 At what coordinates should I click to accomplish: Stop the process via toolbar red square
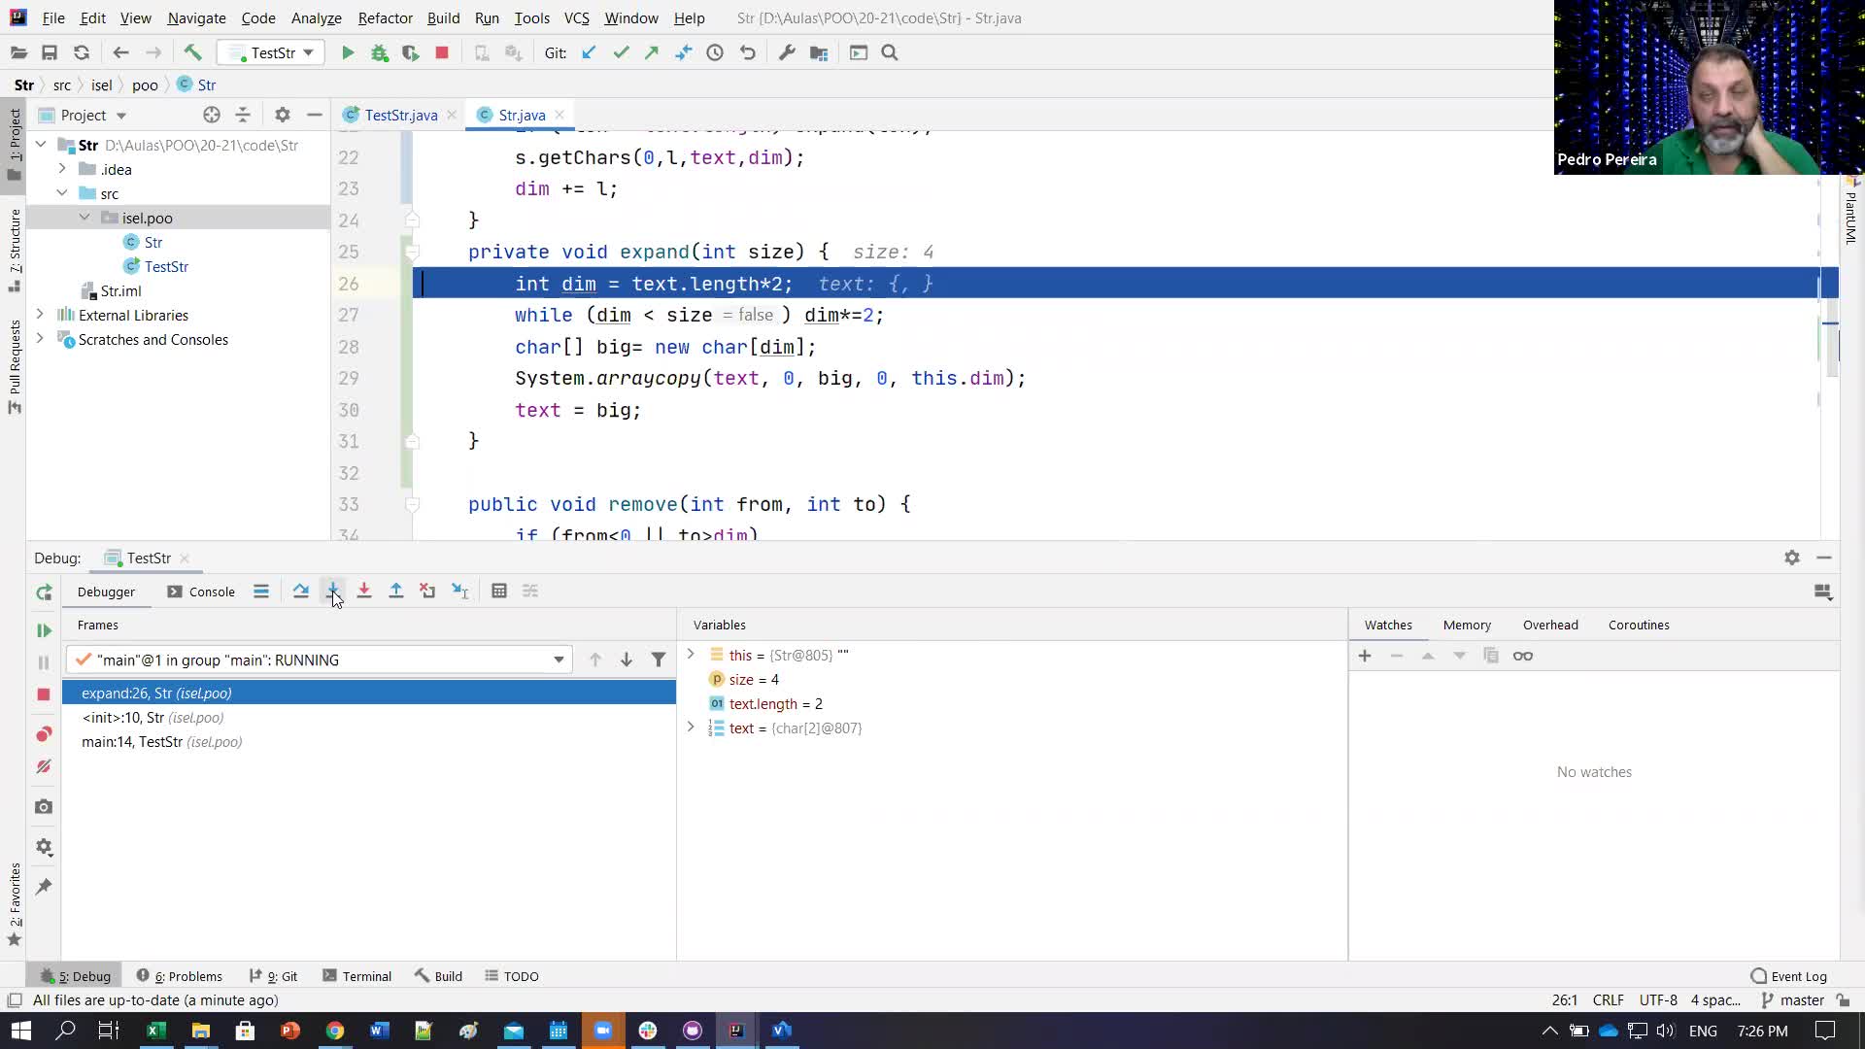click(x=442, y=52)
